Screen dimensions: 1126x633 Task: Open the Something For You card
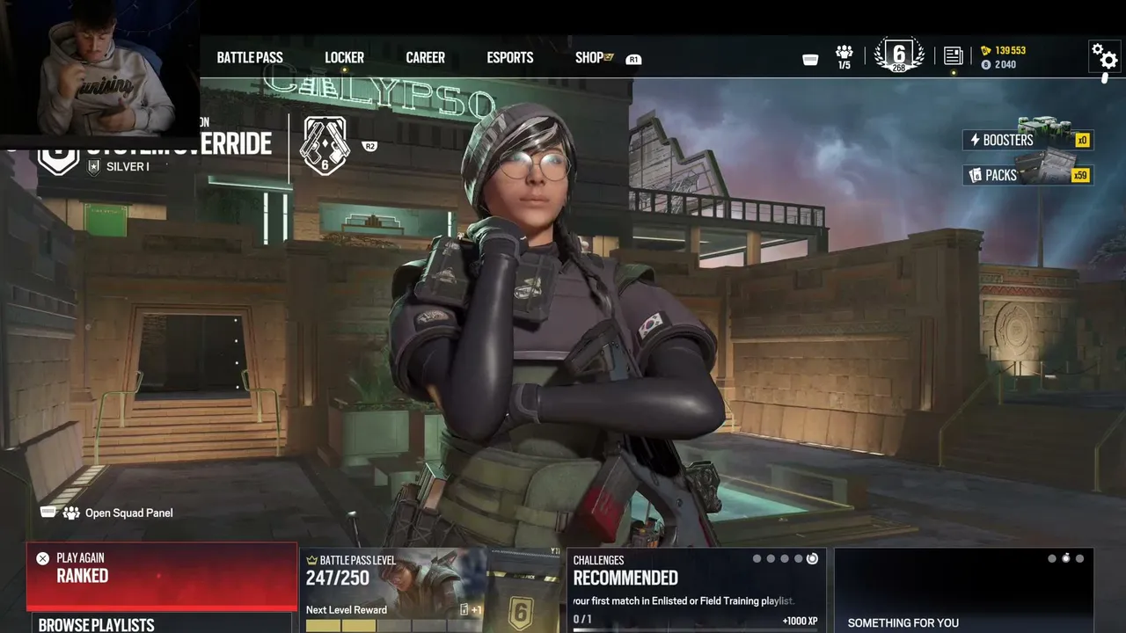click(963, 590)
